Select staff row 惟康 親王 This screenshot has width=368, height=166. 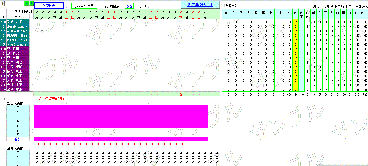click(18, 76)
